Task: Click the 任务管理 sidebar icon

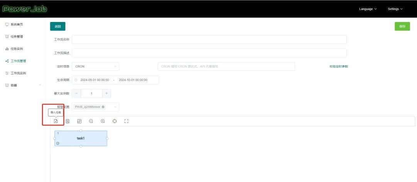Action: pos(7,37)
